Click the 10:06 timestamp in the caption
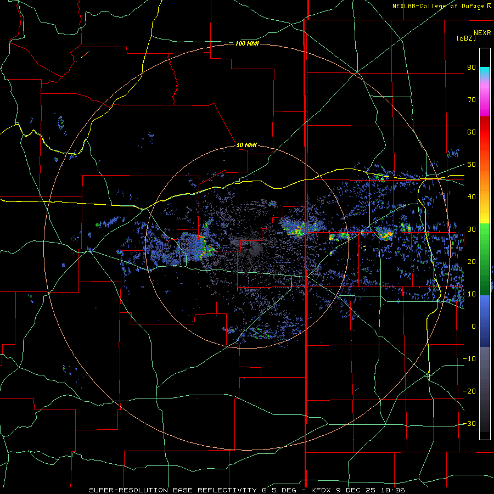 (x=394, y=490)
